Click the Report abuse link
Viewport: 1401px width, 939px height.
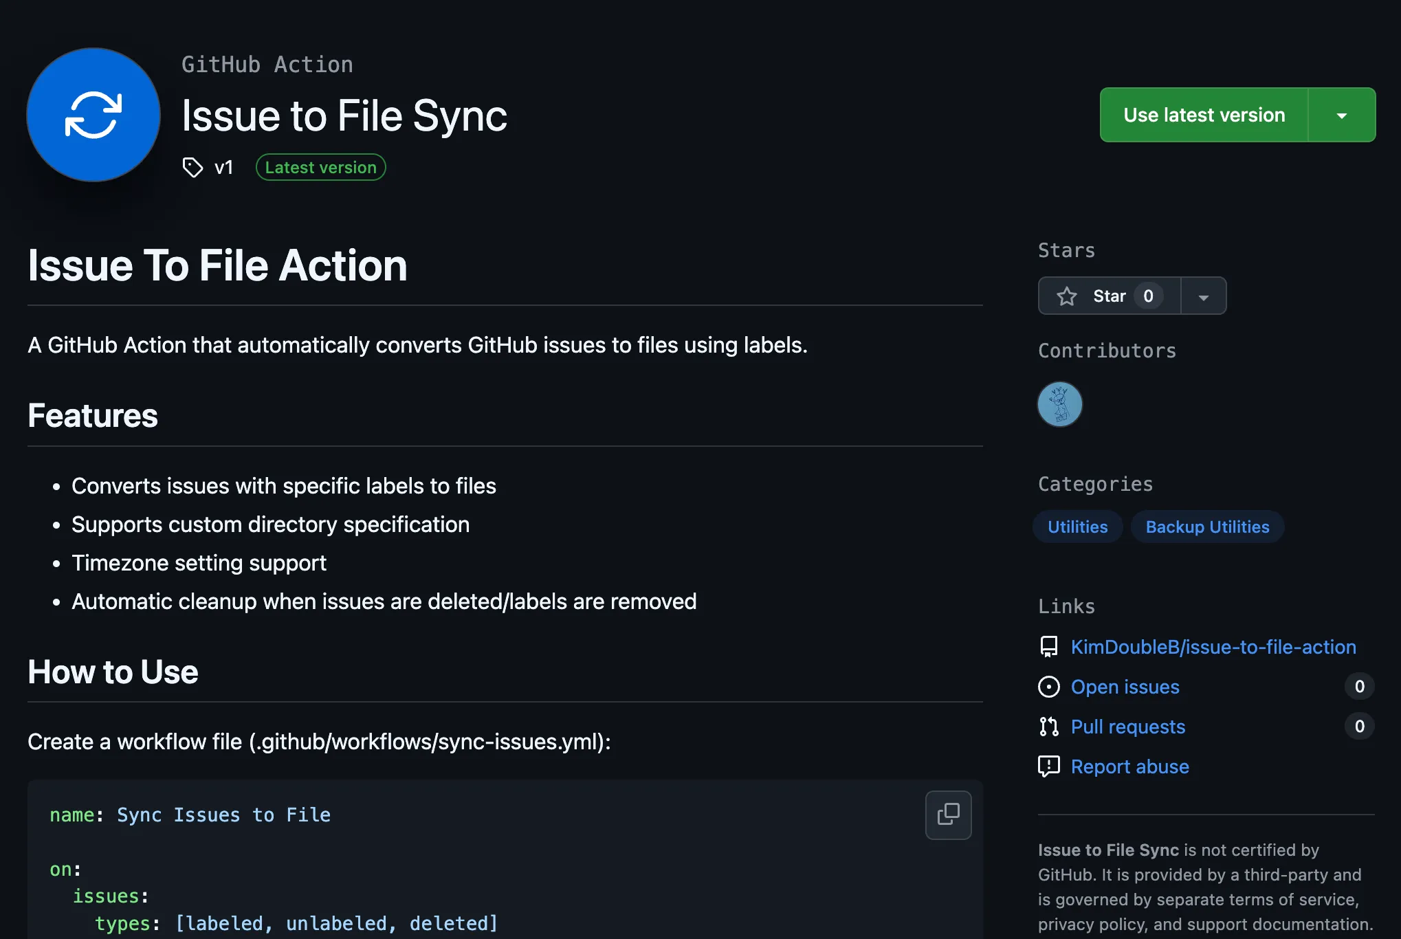pos(1129,766)
